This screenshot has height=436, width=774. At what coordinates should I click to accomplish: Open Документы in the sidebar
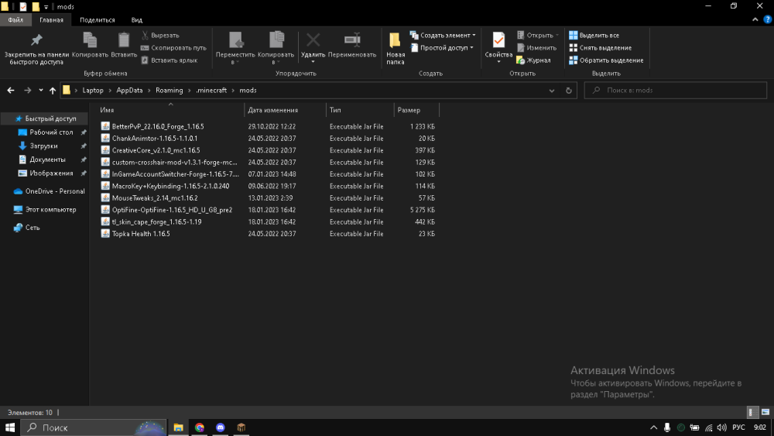47,160
